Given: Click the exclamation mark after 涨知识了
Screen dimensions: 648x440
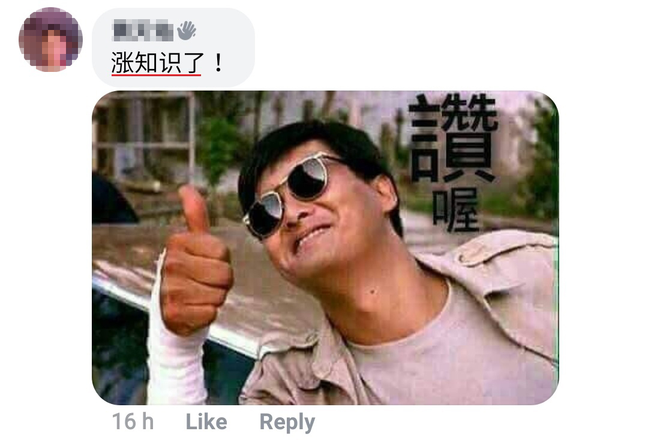Looking at the screenshot, I should pyautogui.click(x=218, y=63).
